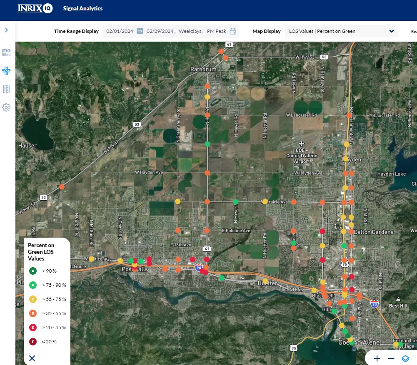Select the yellow marker at Prairie Ave and N Huetter Rd
The height and width of the screenshot is (365, 417).
(265, 201)
